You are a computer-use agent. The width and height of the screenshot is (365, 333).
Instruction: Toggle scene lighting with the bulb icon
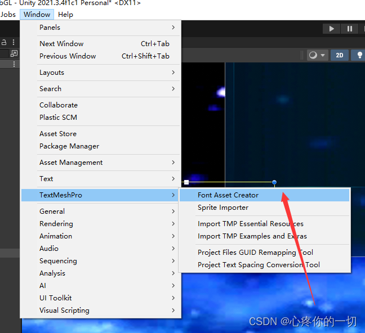359,55
